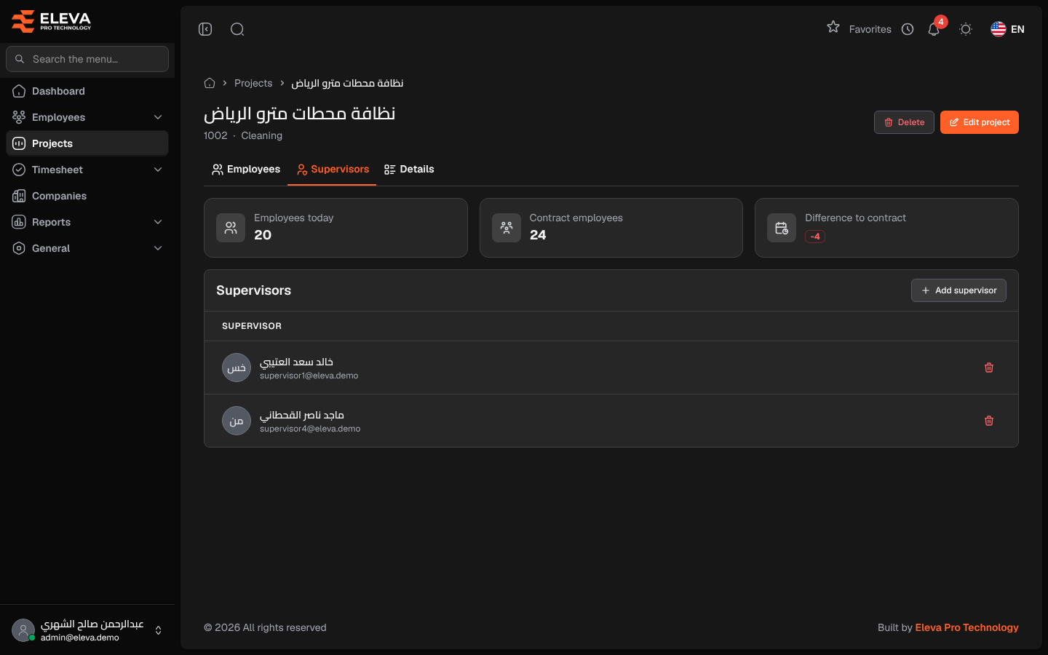Go to home via breadcrumb house icon
Screen dimensions: 1048x655
210,83
